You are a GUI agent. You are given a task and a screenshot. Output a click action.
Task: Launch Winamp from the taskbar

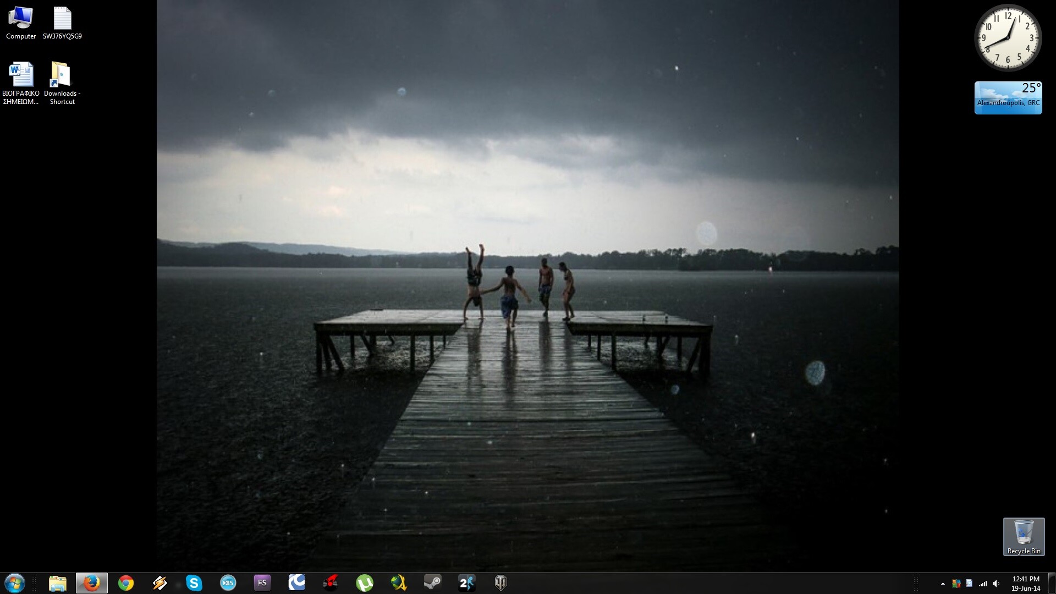coord(160,583)
